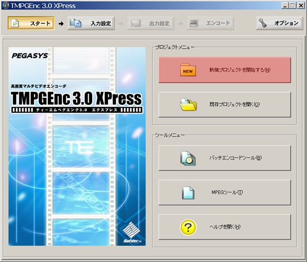
Task: Launch the バッチエンコードツール button
Action: click(225, 158)
